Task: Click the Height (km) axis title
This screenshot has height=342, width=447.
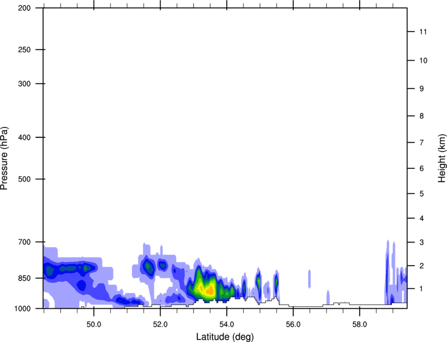Action: pyautogui.click(x=442, y=158)
